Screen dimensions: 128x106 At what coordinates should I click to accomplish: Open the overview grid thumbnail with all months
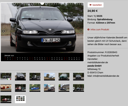20,99
